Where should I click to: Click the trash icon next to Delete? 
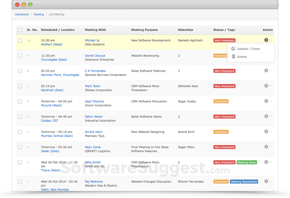(x=233, y=57)
